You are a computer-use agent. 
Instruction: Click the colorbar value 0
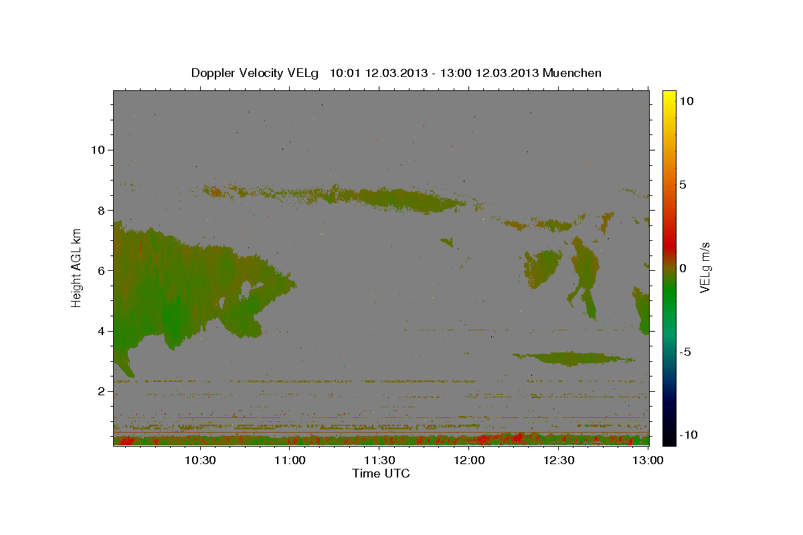[683, 268]
